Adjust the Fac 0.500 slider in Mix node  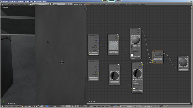(158, 59)
